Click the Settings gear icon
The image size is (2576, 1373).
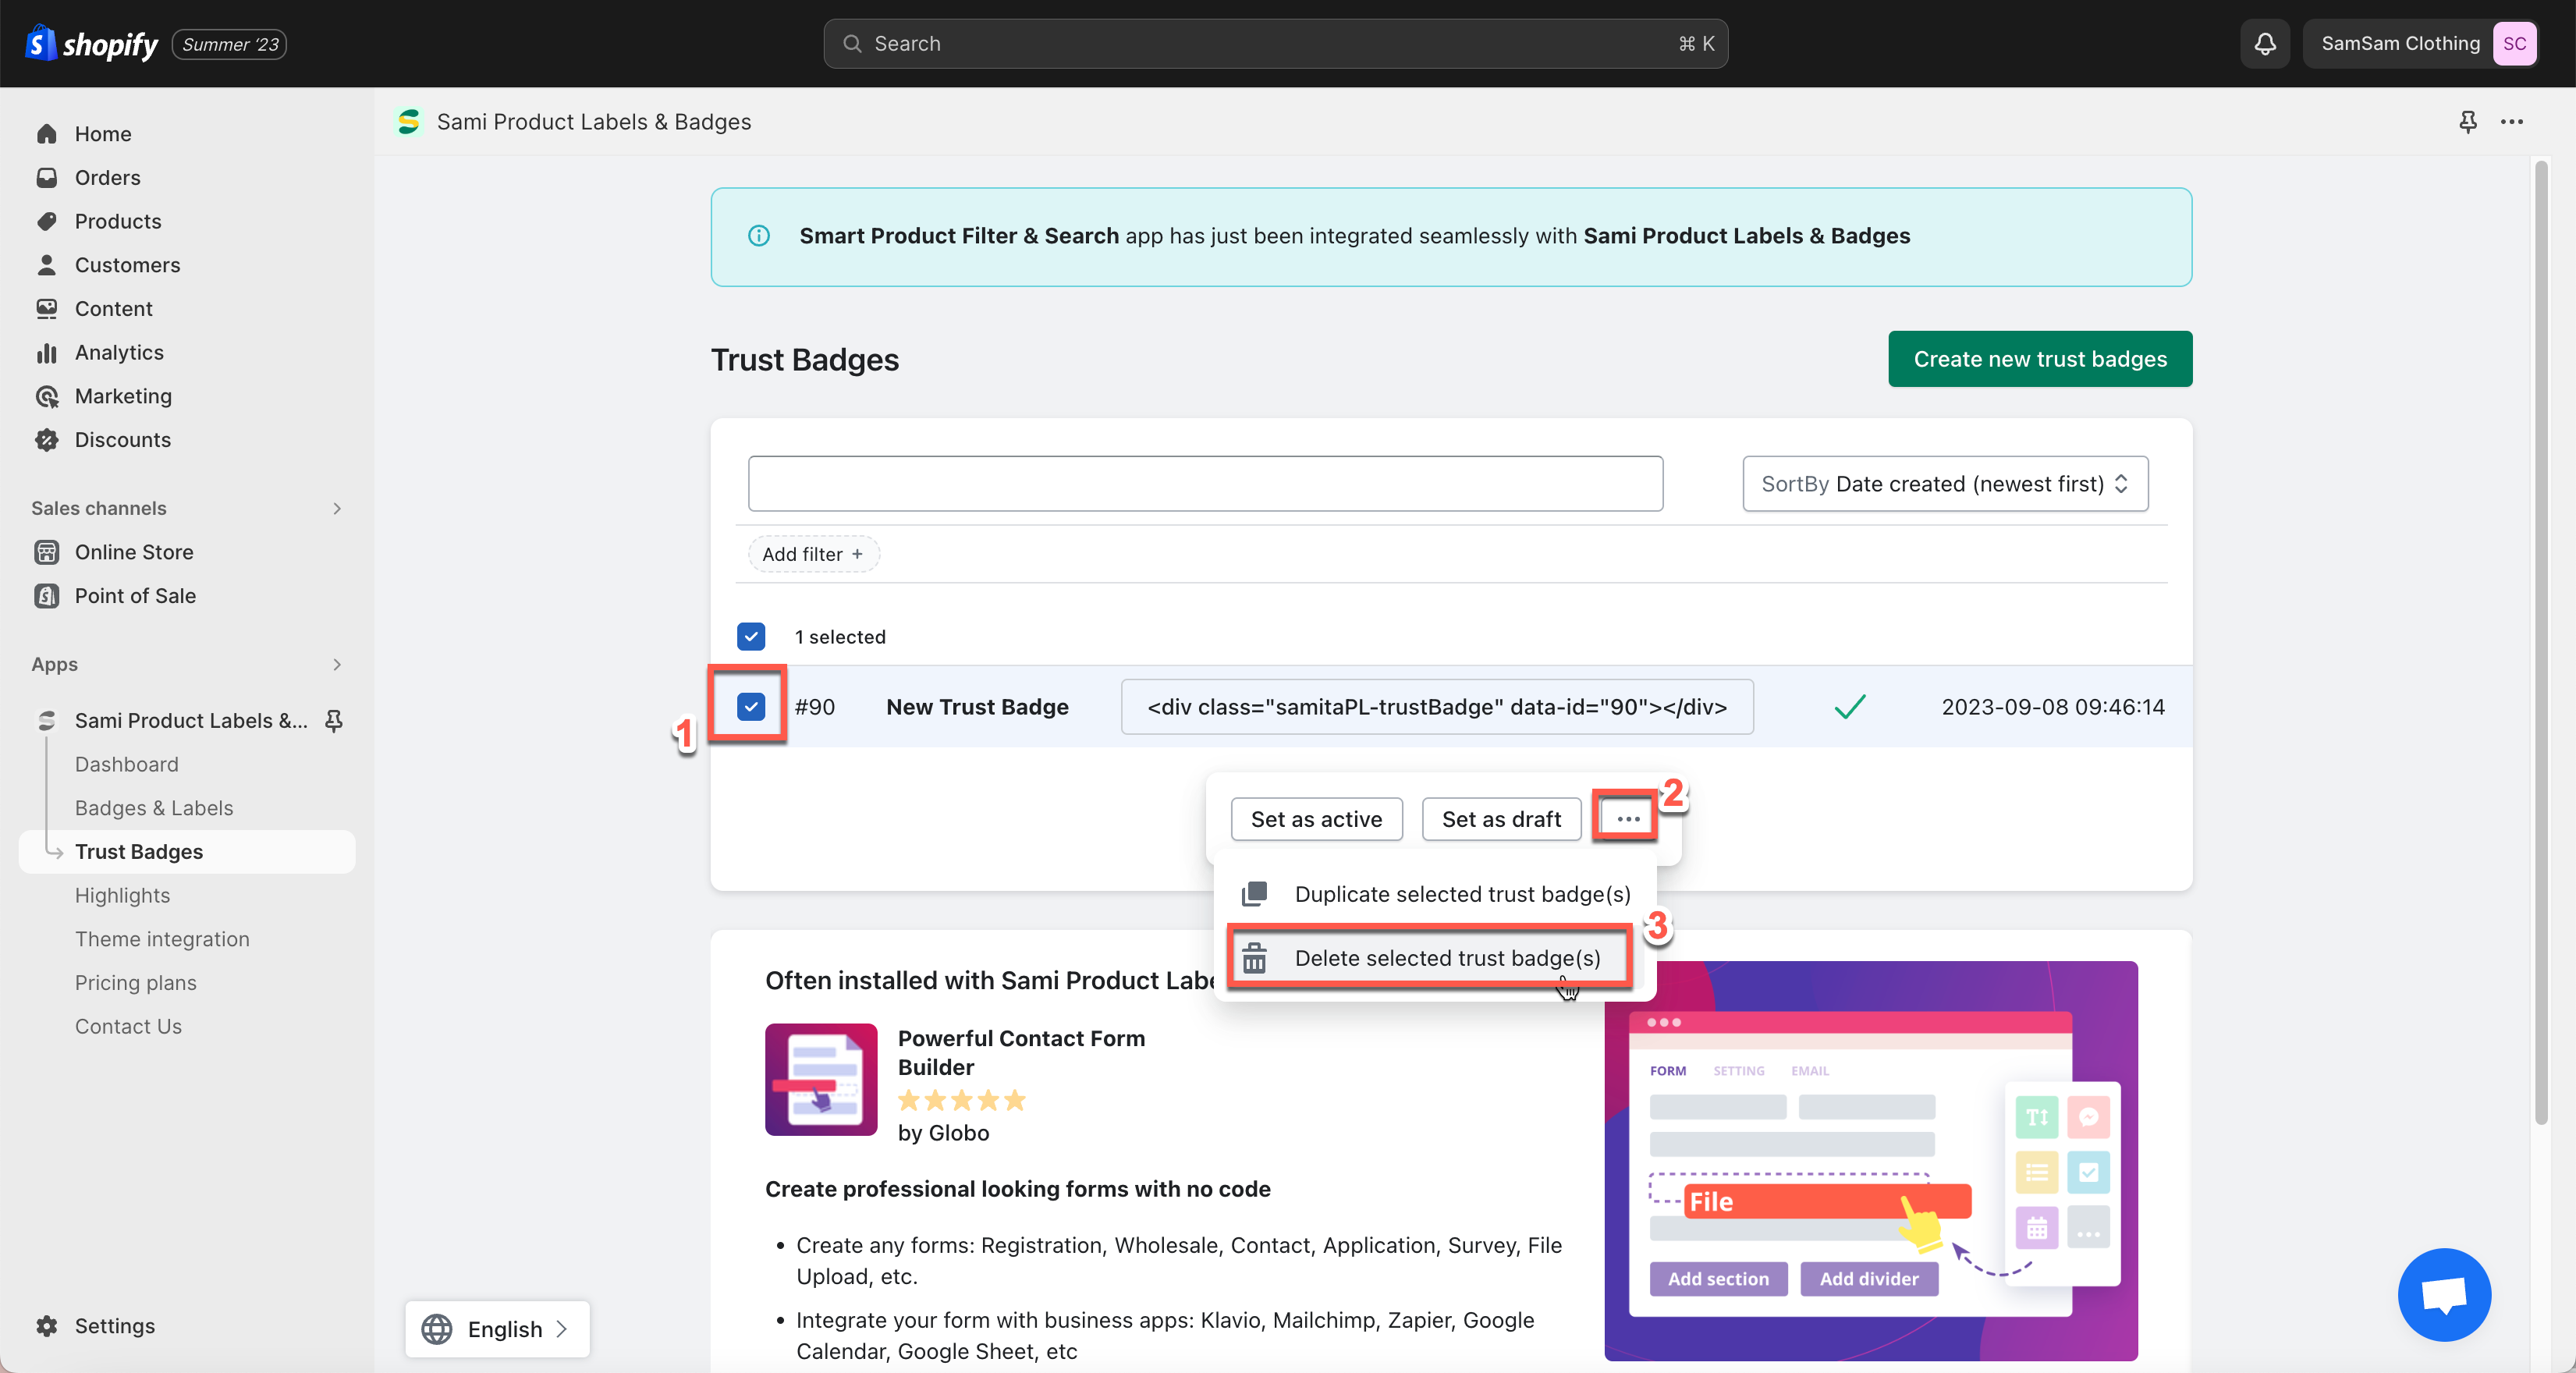[47, 1326]
